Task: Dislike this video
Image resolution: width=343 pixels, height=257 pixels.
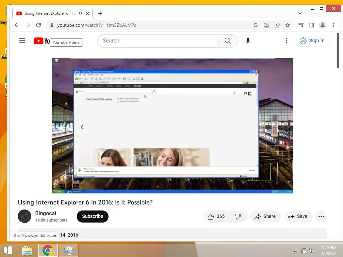Action: tap(238, 217)
